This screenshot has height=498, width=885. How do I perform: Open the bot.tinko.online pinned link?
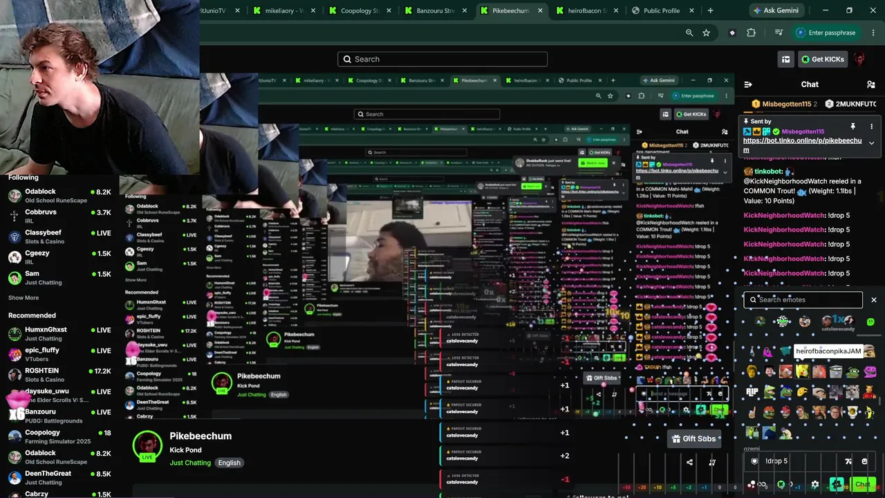pyautogui.click(x=802, y=145)
